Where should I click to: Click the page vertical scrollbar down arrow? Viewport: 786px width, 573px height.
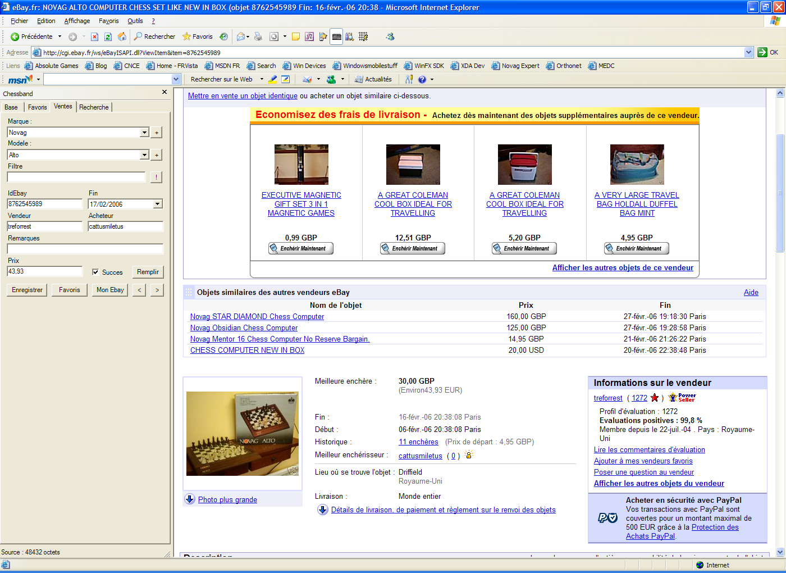coord(780,552)
